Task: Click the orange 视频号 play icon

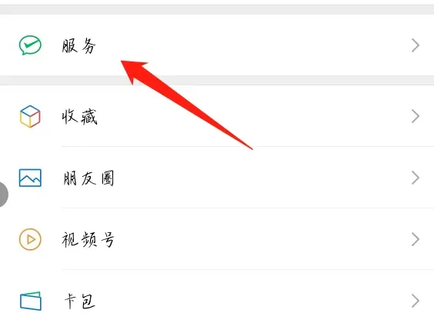Action: point(30,239)
